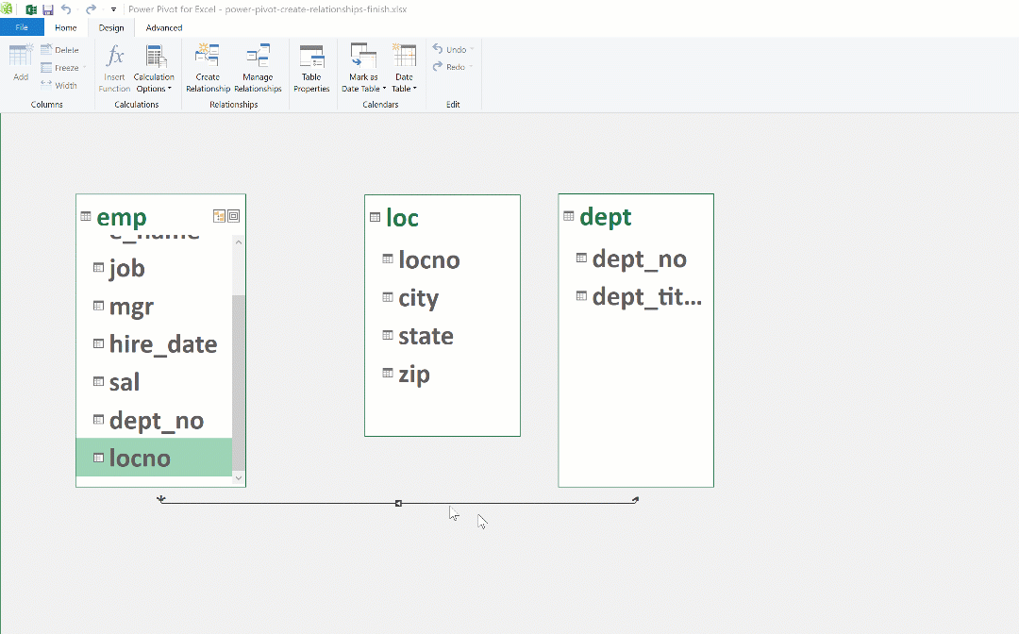Image resolution: width=1019 pixels, height=634 pixels.
Task: Click the Delete icon in Columns group
Action: click(x=59, y=50)
